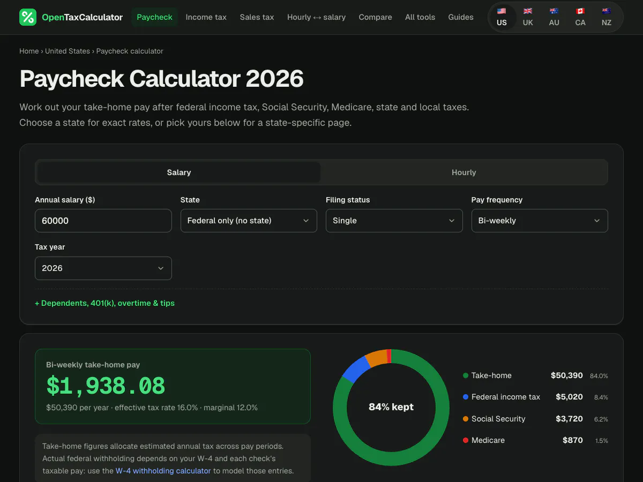
Task: Click the blue Federal income tax segment
Action: point(356,369)
